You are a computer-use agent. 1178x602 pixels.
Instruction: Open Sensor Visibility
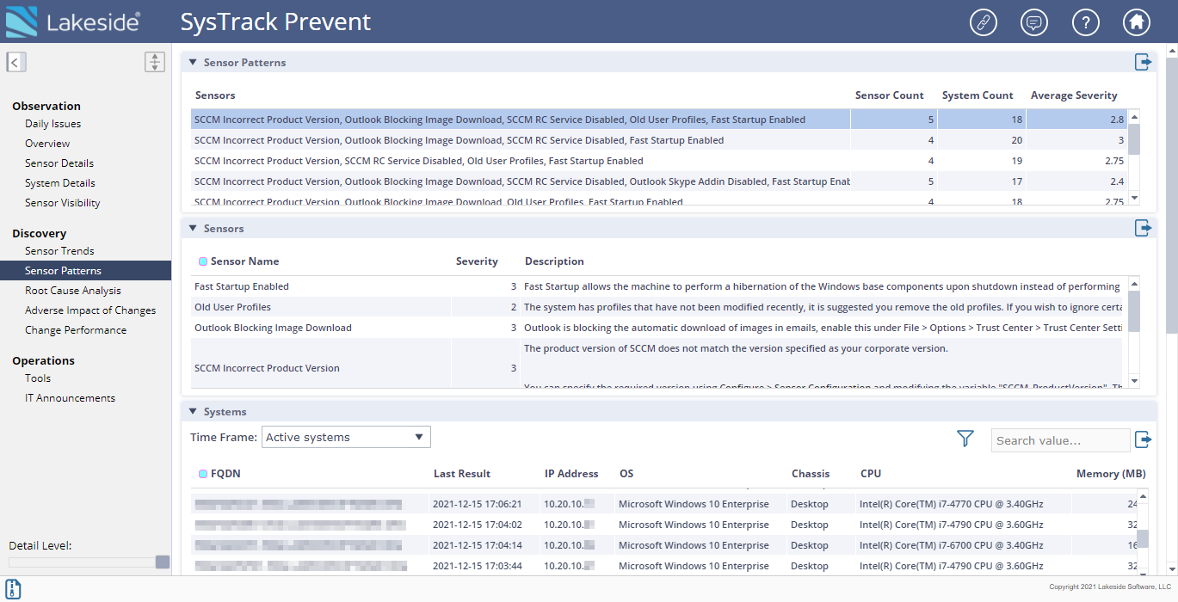[63, 203]
